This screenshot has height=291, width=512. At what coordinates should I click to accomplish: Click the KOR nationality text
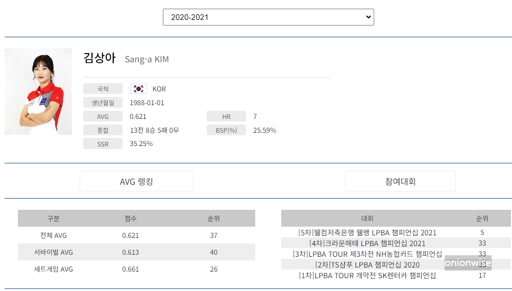point(159,89)
